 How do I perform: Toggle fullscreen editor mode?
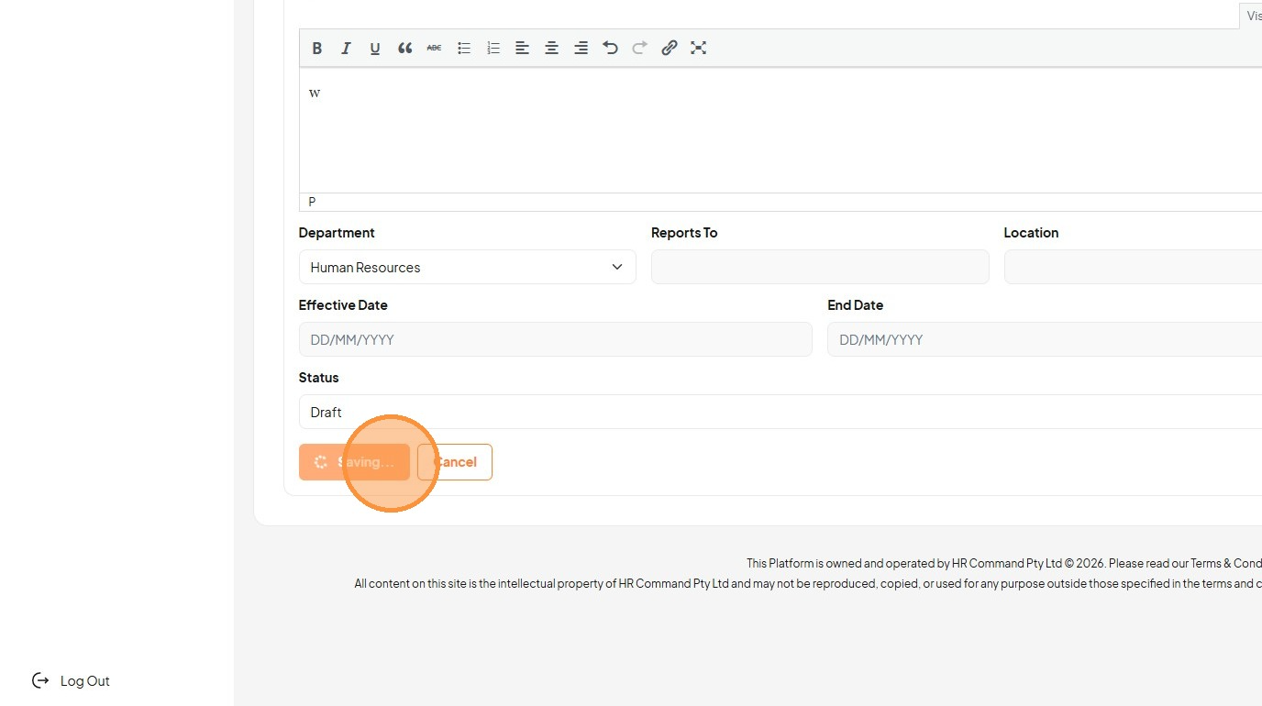tap(699, 49)
